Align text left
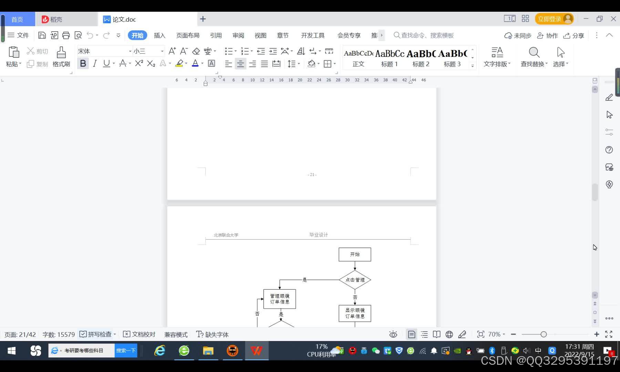Screen dimensions: 620x372 pyautogui.click(x=228, y=64)
